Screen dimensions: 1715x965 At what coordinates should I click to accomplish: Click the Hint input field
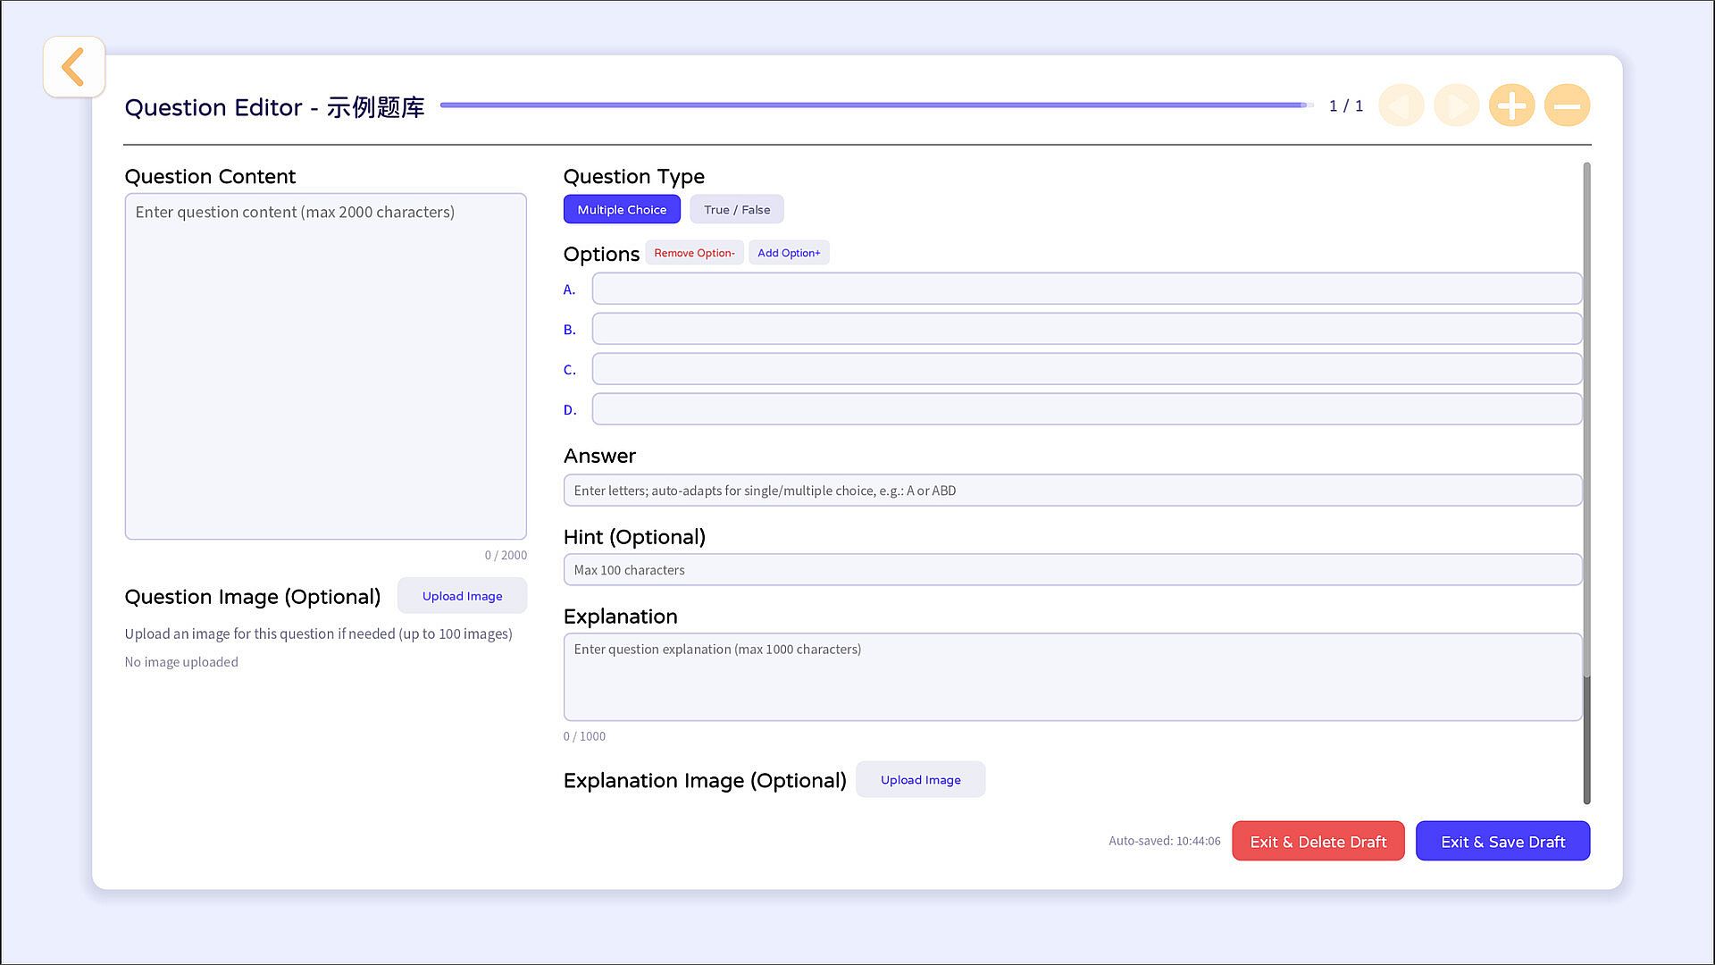pos(1073,570)
